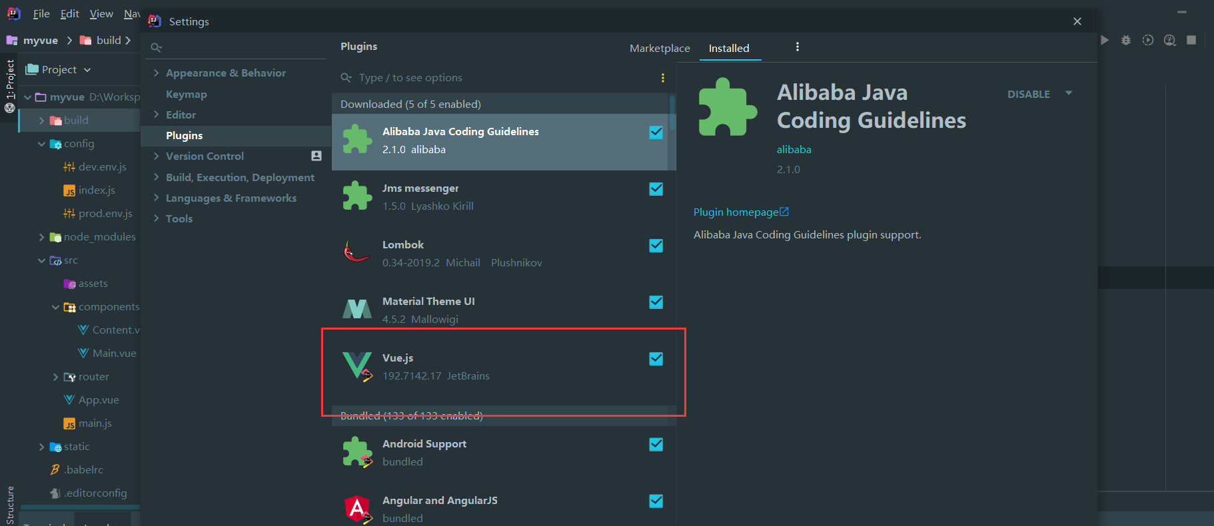
Task: Collapse the config folder in project tree
Action: point(41,144)
